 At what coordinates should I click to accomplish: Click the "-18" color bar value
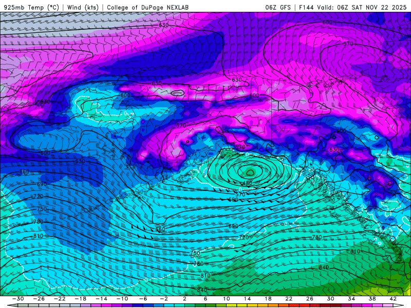coord(81,299)
